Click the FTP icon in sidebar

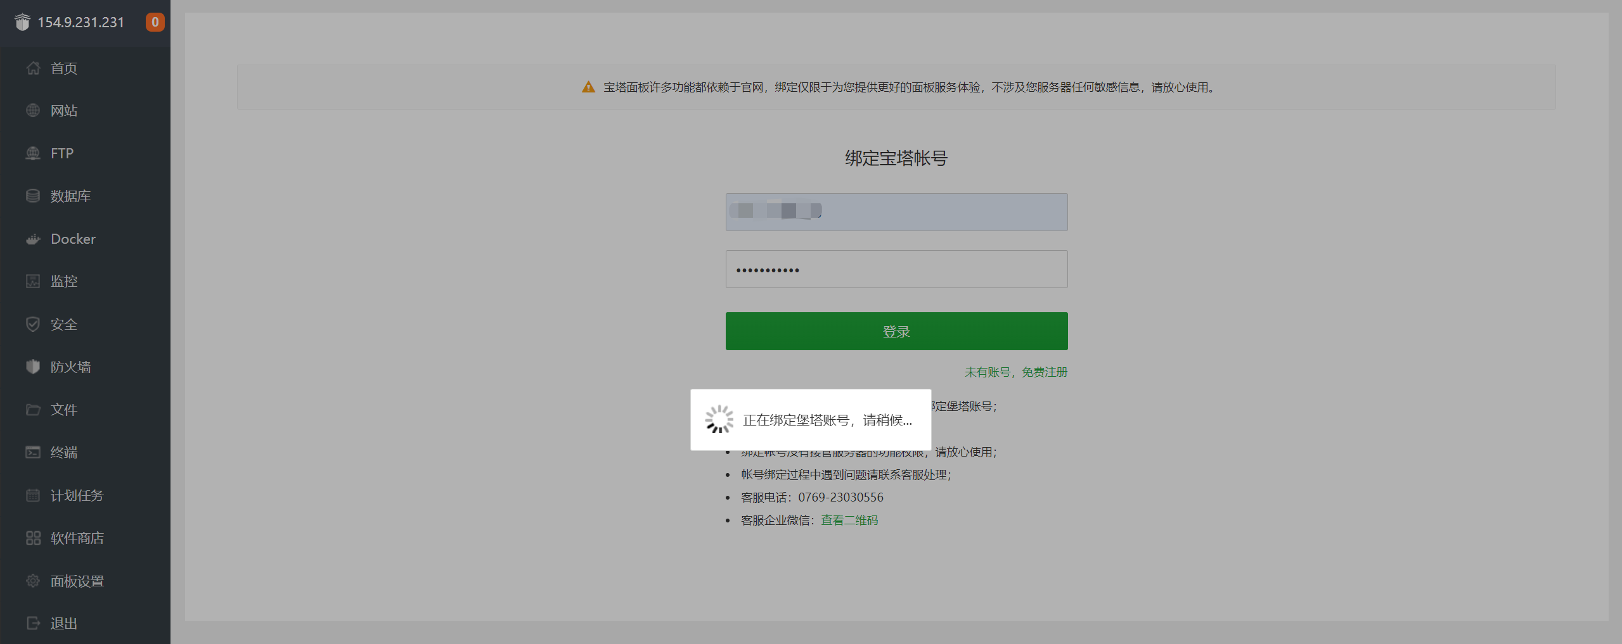point(33,153)
